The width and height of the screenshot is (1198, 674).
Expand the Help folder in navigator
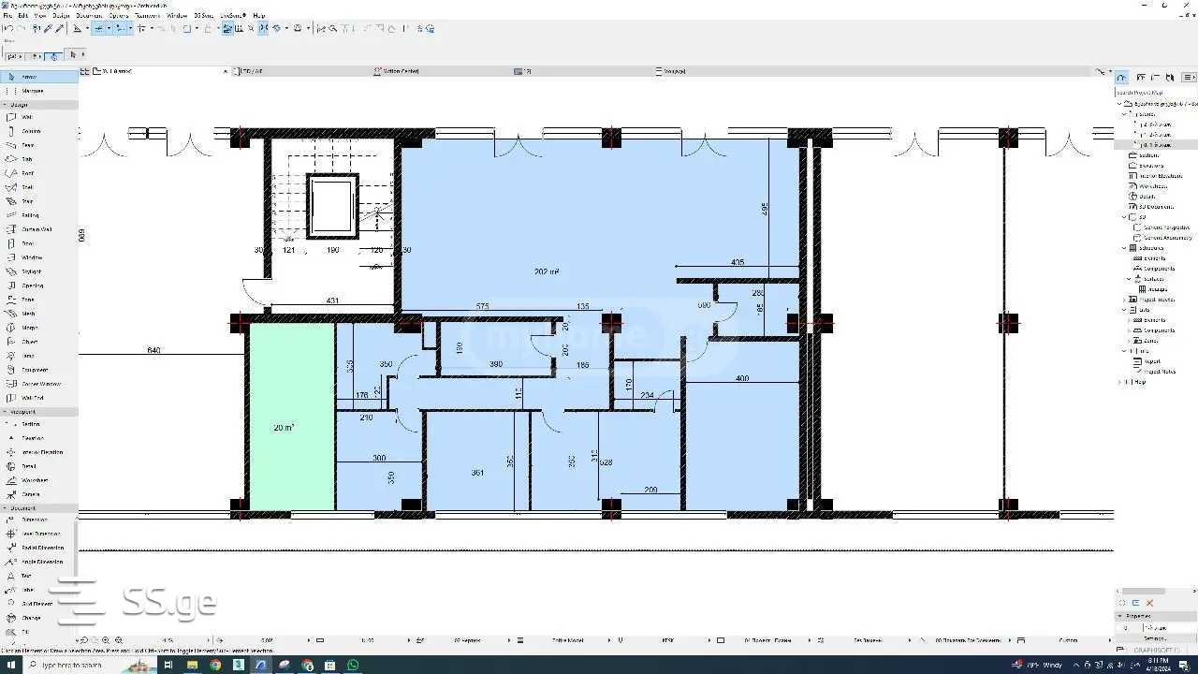[1120, 382]
